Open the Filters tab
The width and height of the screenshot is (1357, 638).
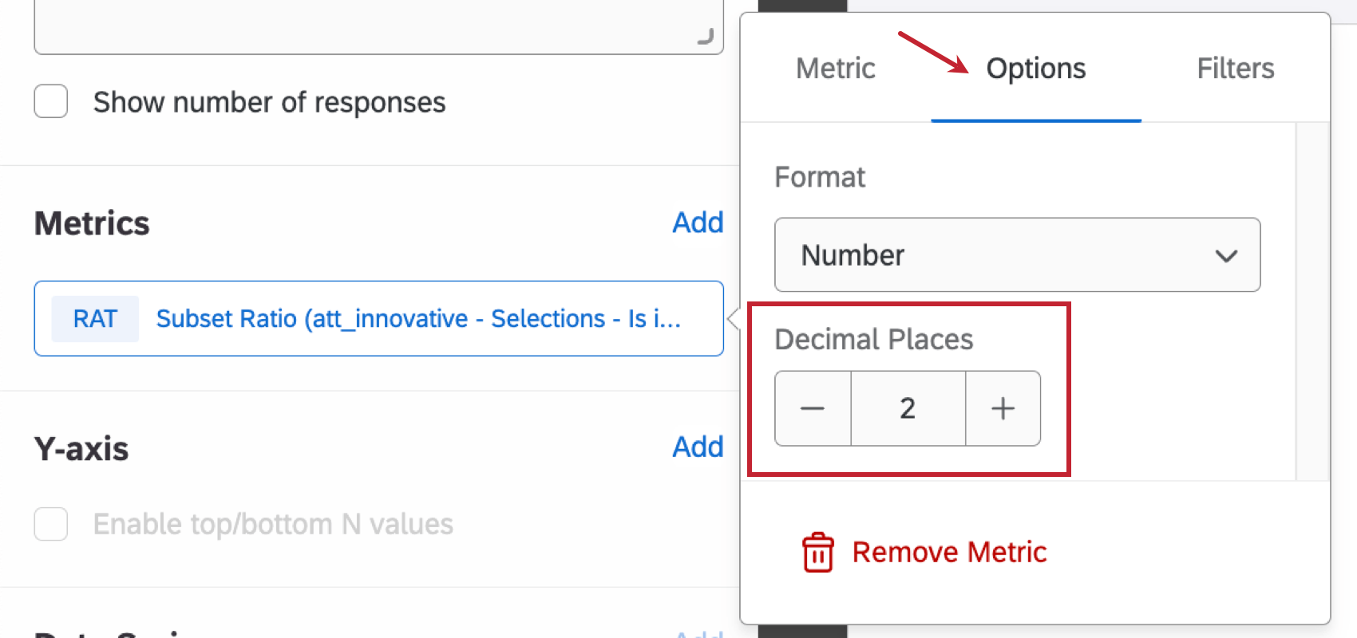point(1235,69)
